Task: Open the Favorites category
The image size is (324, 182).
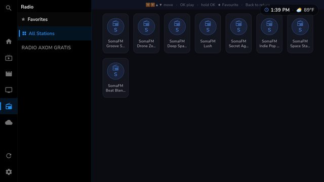Action: 55,19
